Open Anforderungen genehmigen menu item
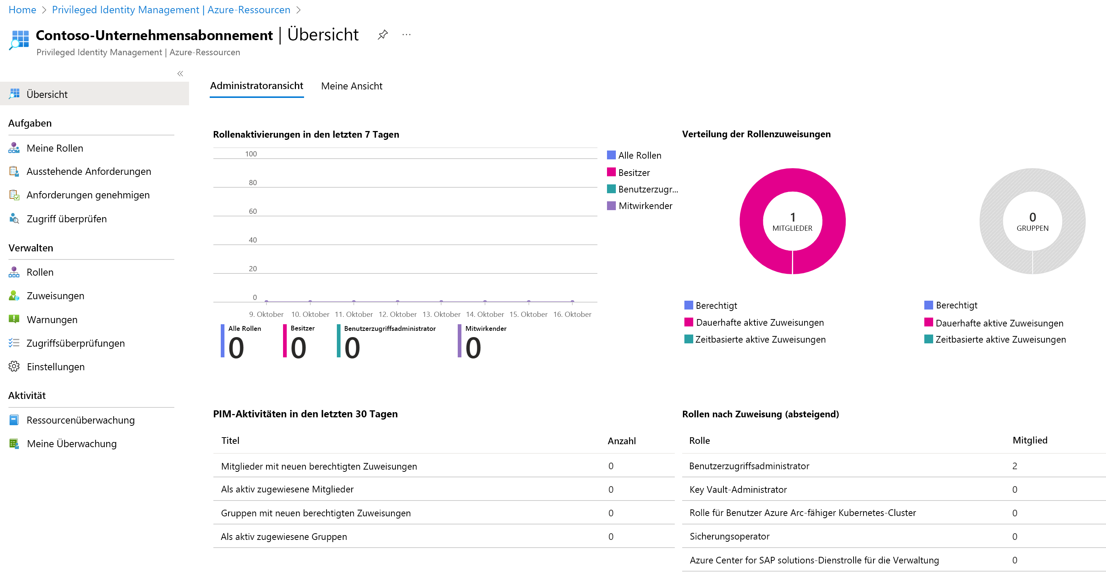Screen dimensions: 1106x580 [x=88, y=195]
